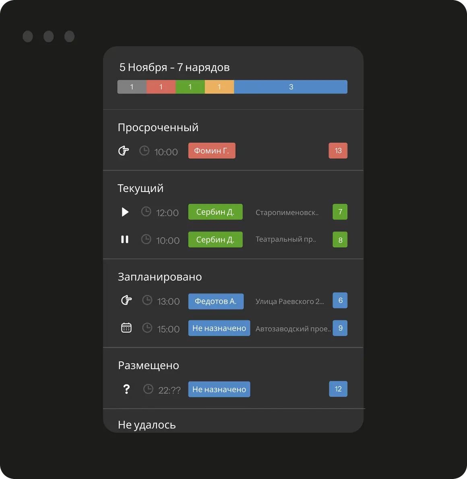The image size is (467, 479).
Task: Click the gray segment of status bar
Action: pos(132,87)
